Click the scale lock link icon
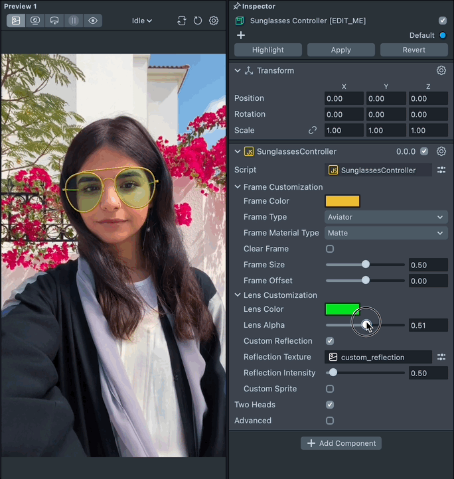The image size is (454, 479). (313, 130)
